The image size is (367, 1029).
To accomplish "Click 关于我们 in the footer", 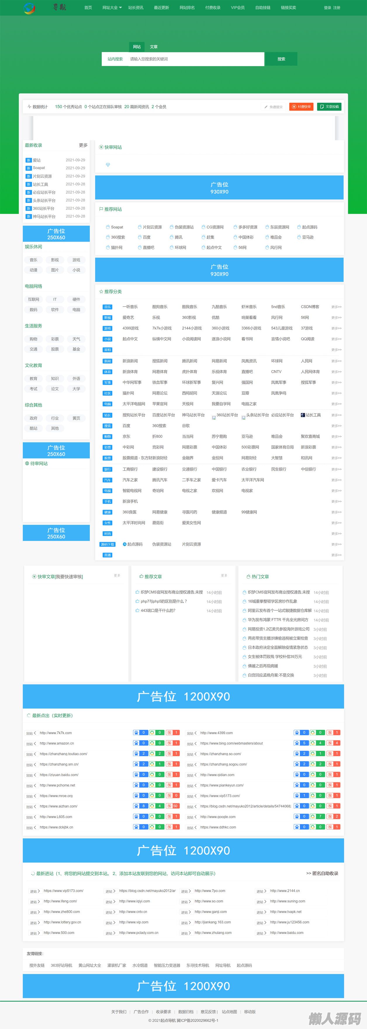I will click(119, 1011).
